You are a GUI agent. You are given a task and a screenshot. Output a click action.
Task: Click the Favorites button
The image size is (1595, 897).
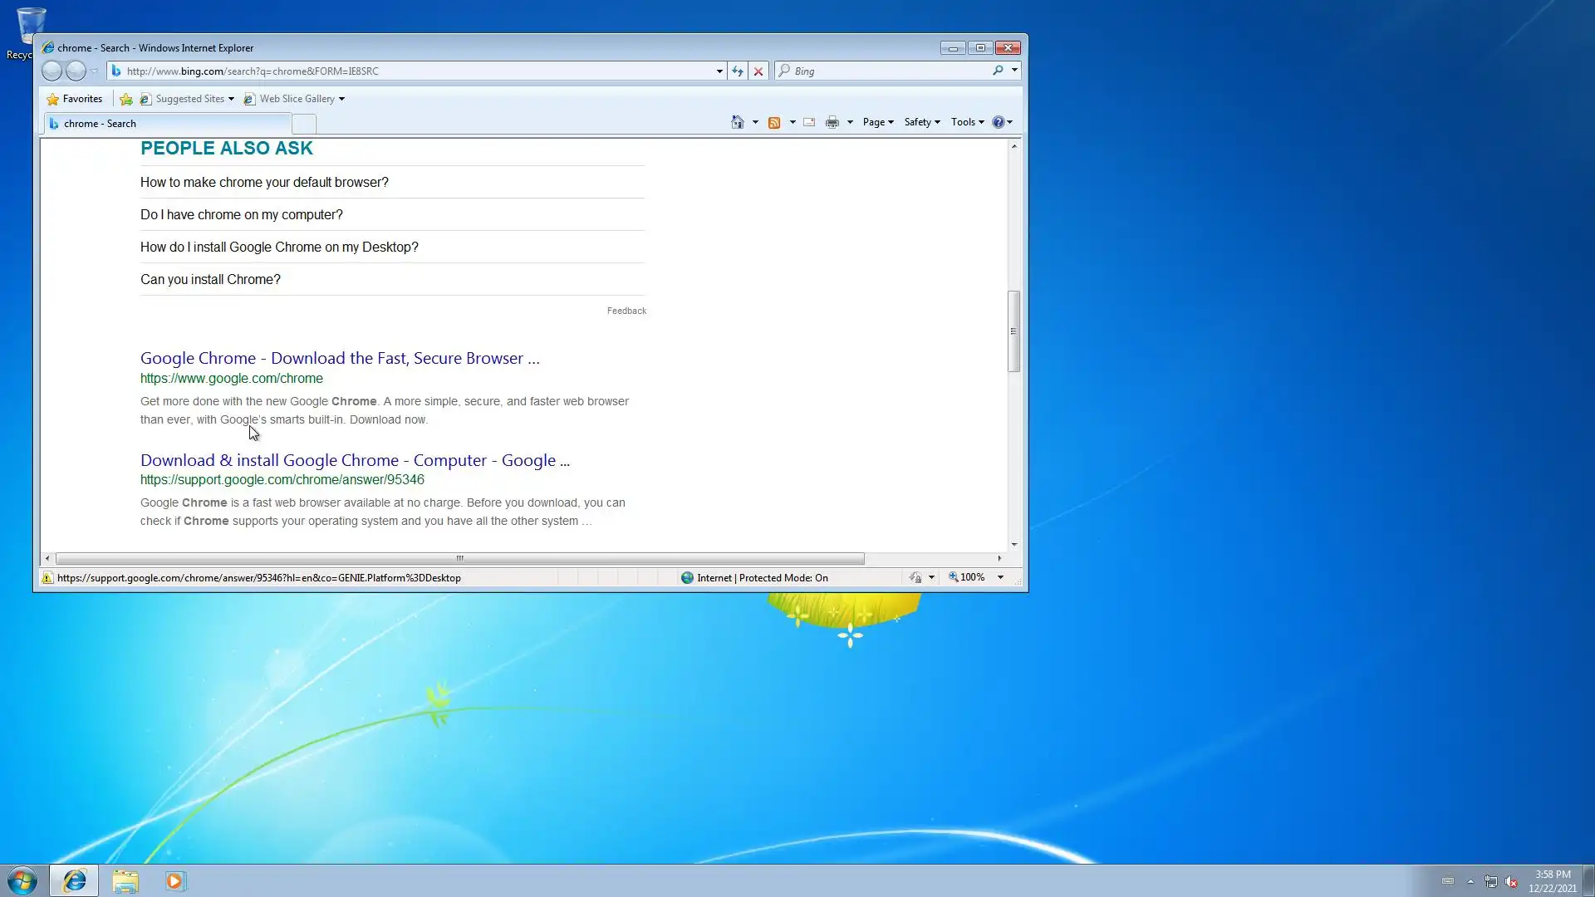[75, 99]
